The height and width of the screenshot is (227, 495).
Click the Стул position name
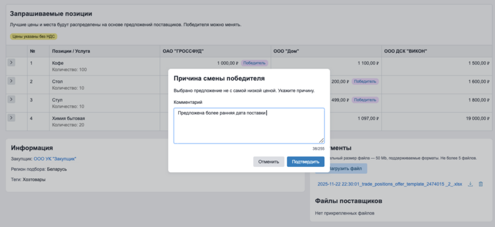(58, 100)
